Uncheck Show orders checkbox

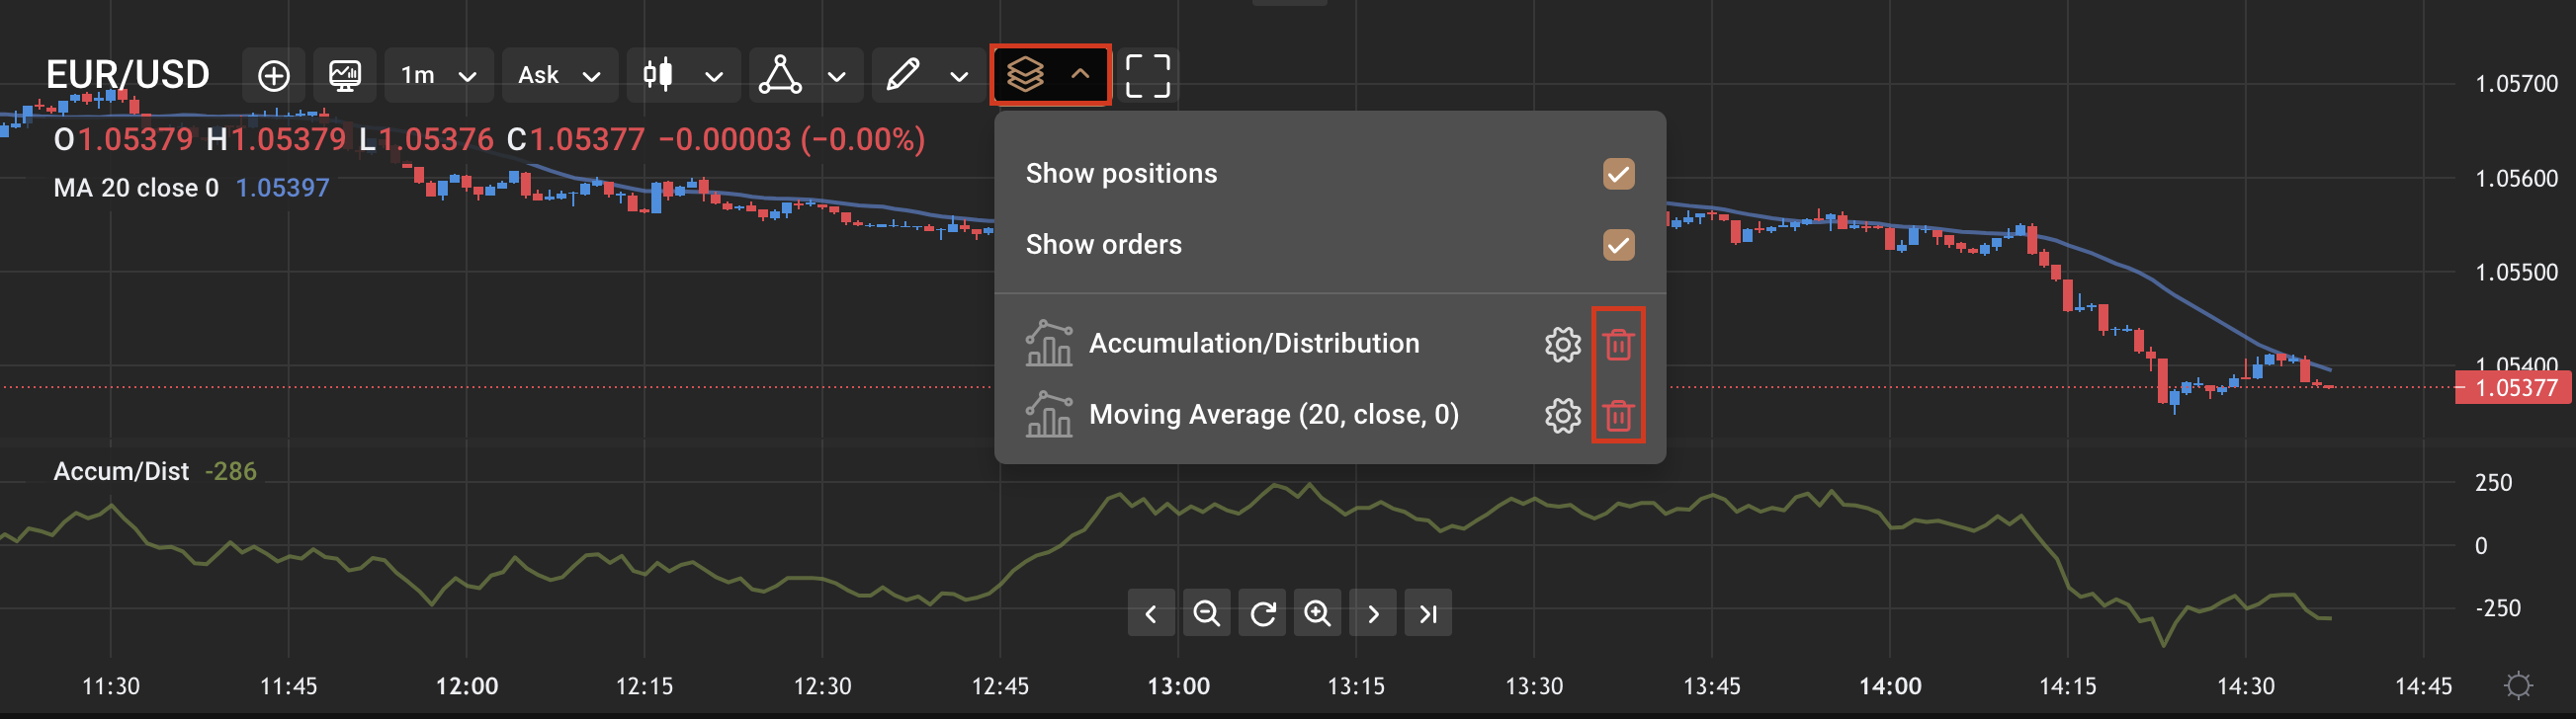click(x=1618, y=245)
